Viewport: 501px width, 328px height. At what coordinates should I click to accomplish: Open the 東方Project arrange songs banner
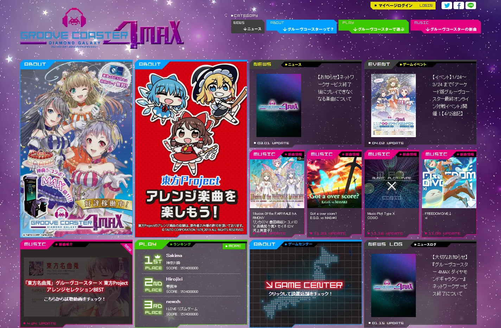tap(191, 149)
